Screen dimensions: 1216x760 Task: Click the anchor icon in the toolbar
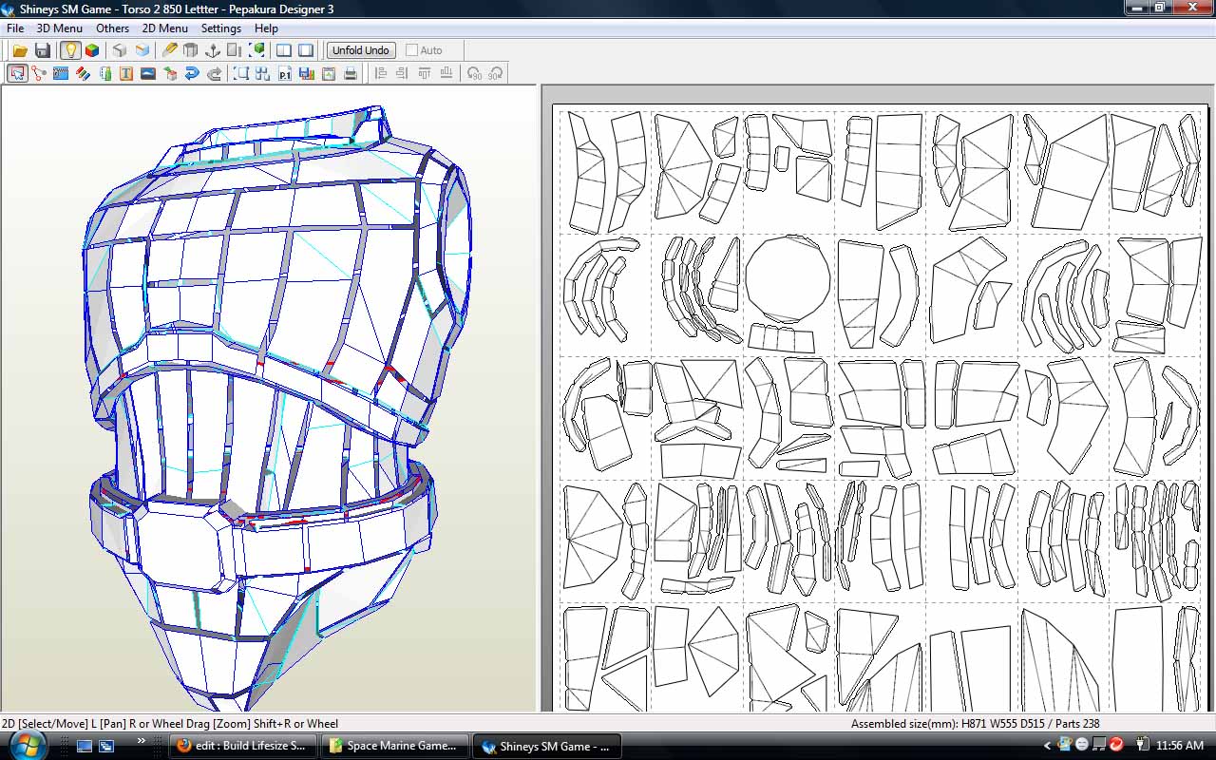point(213,50)
